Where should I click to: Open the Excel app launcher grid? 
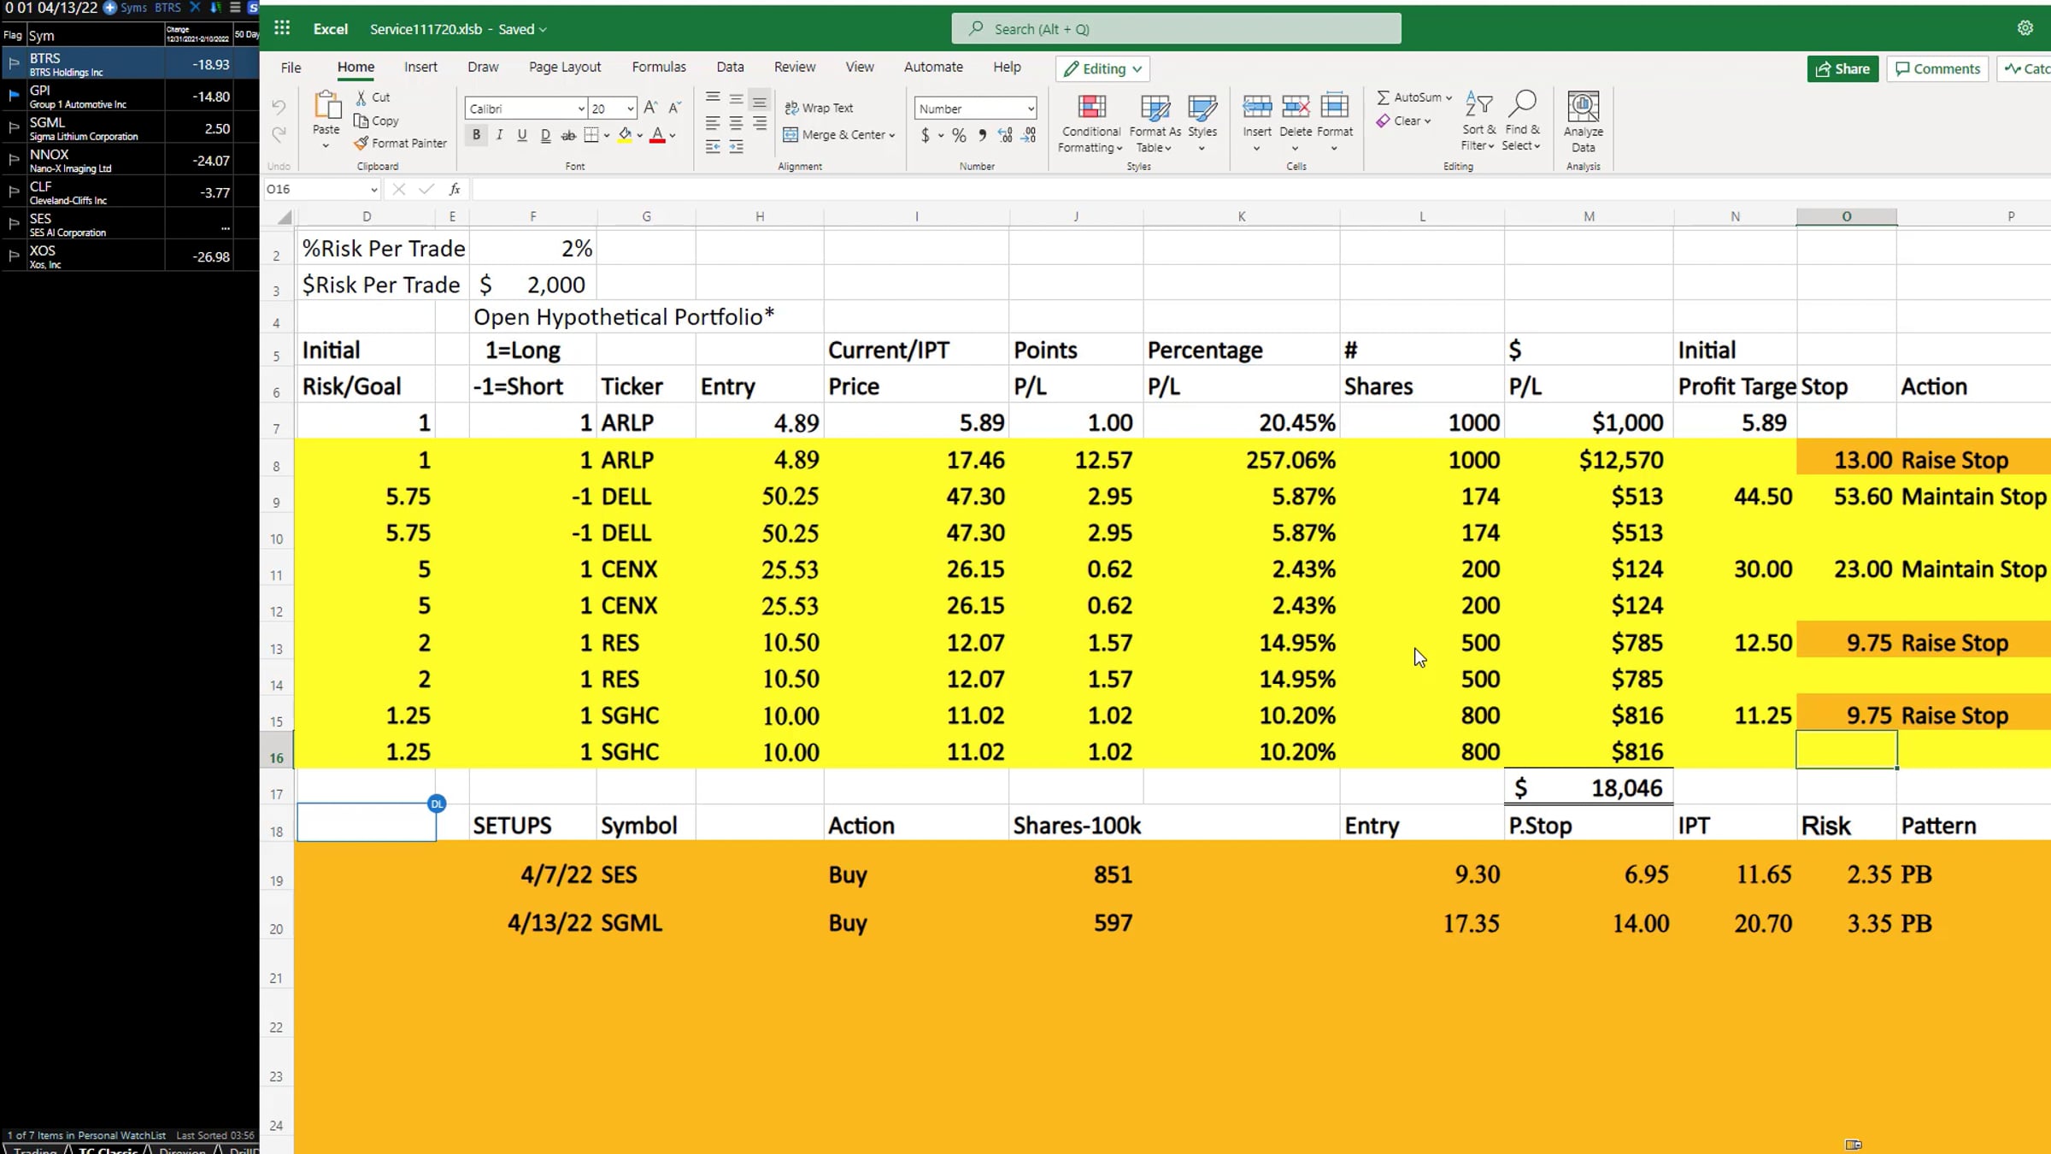tap(282, 28)
